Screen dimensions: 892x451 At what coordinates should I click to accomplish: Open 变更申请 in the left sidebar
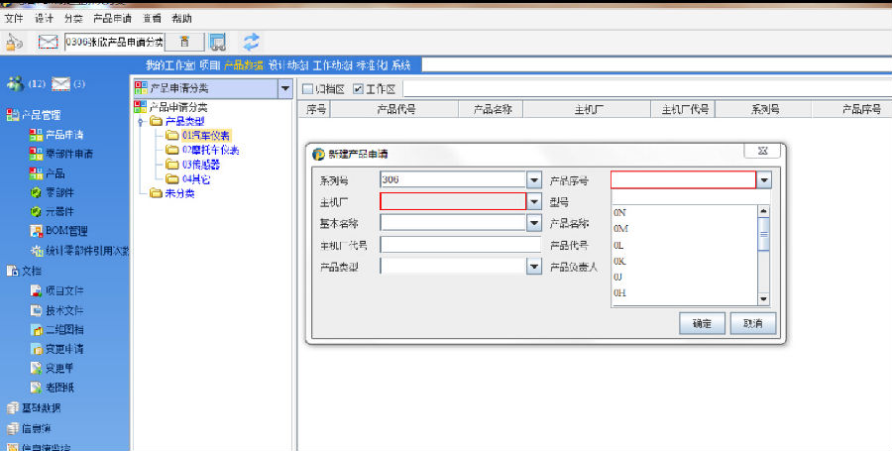tap(56, 349)
